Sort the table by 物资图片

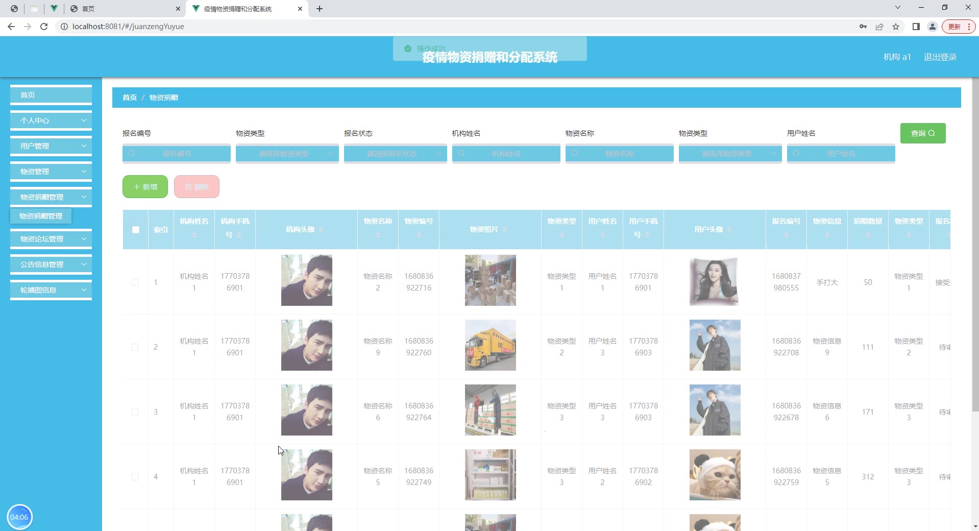pyautogui.click(x=504, y=230)
